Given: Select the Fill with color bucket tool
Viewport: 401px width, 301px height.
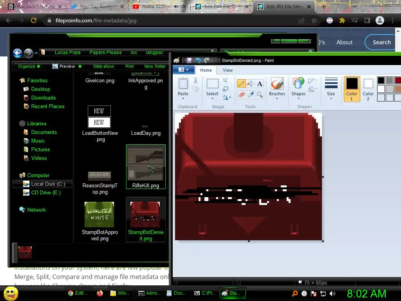Looking at the screenshot, I should [251, 83].
